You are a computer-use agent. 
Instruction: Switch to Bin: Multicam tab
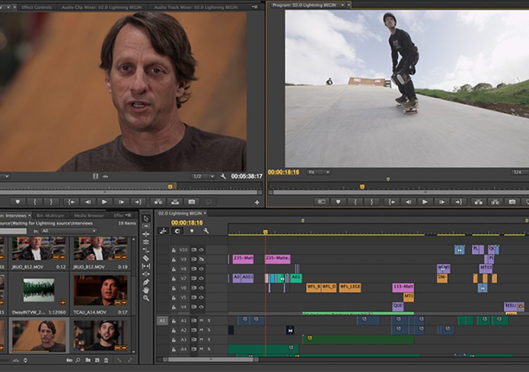click(x=50, y=215)
